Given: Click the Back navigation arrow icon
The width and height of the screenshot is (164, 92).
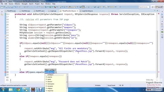Looking at the screenshot, I should tap(114, 7).
